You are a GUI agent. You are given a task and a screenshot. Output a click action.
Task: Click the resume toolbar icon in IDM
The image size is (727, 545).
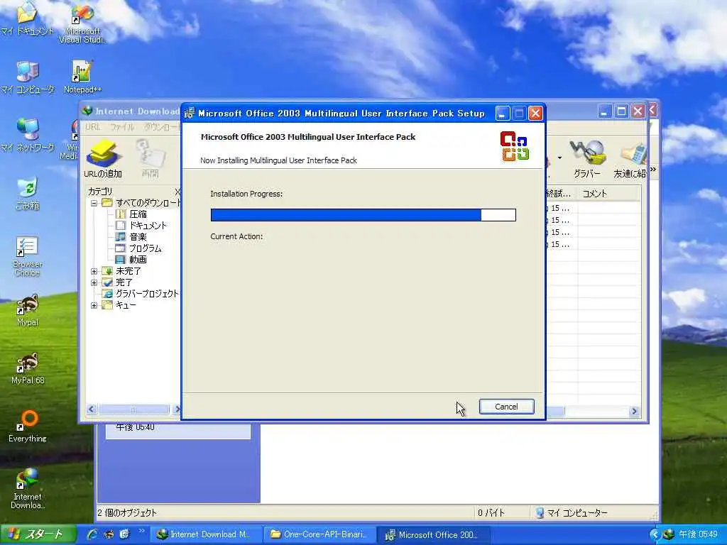(151, 159)
